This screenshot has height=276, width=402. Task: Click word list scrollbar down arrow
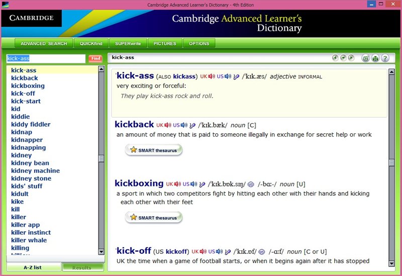pyautogui.click(x=102, y=252)
